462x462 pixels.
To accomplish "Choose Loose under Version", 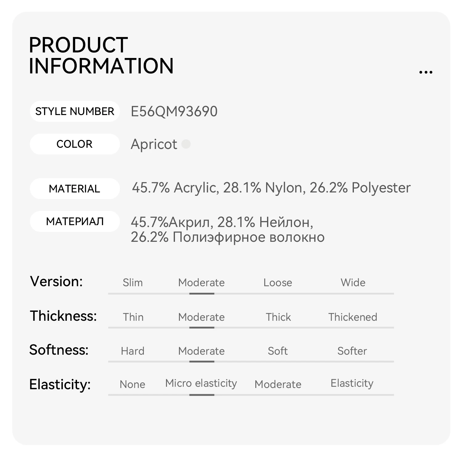I will click(278, 283).
